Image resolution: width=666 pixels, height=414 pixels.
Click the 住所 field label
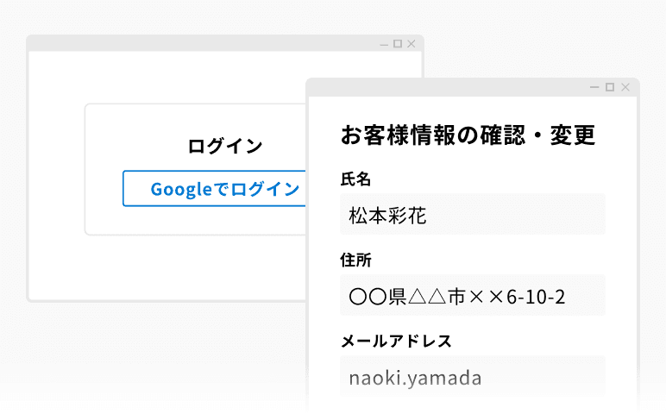click(355, 260)
